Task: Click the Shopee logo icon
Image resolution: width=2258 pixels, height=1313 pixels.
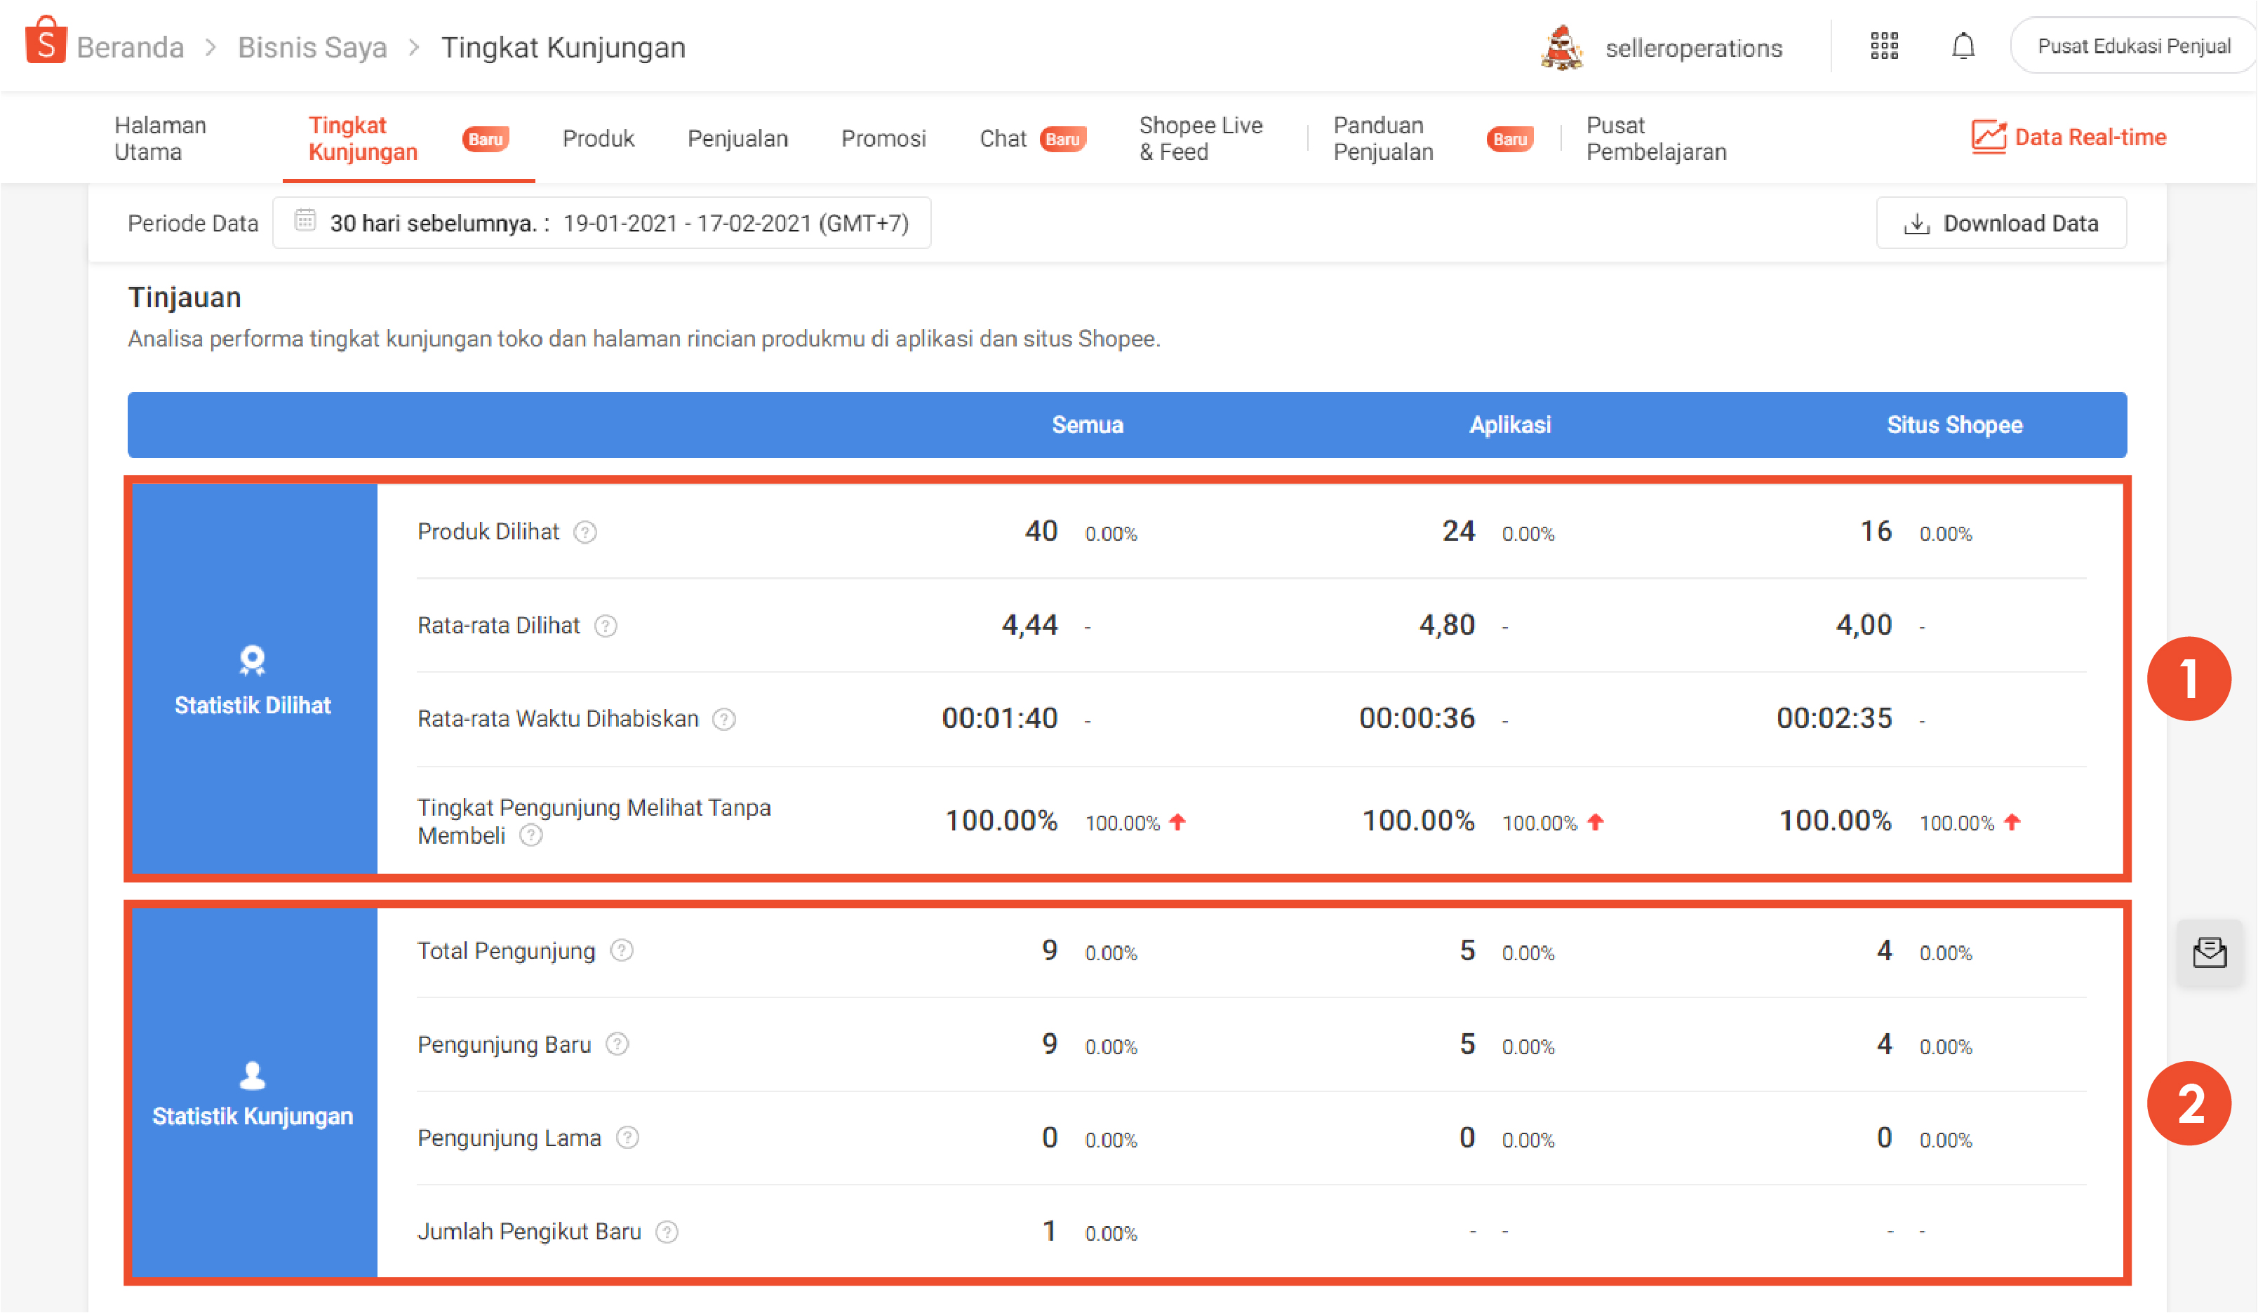Action: tap(45, 41)
